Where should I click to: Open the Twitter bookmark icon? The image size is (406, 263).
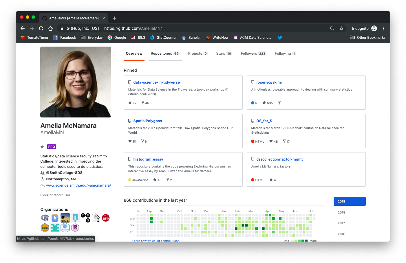pos(279,37)
